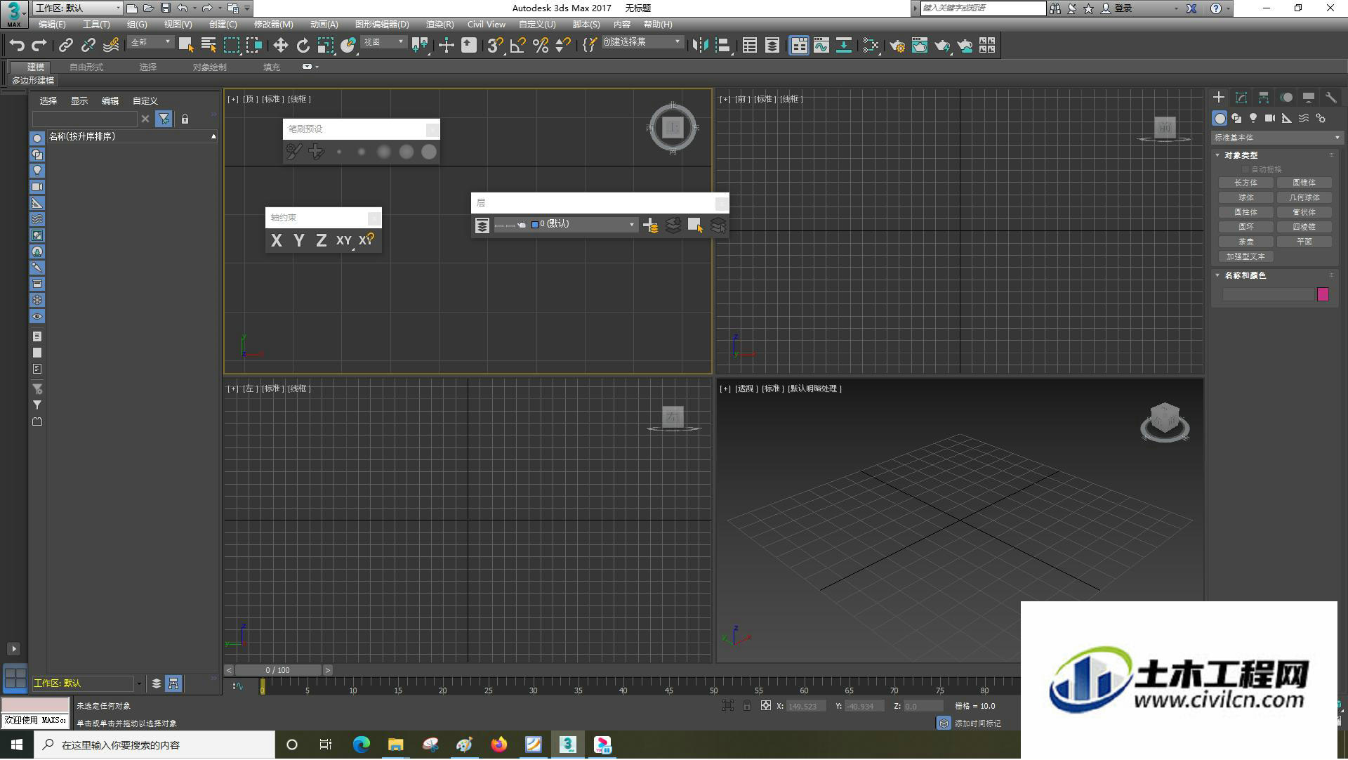Click the Undo arrow in main toolbar
This screenshot has width=1348, height=760.
coord(17,46)
